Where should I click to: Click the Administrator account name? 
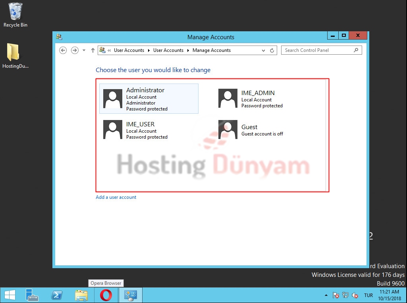click(x=145, y=90)
